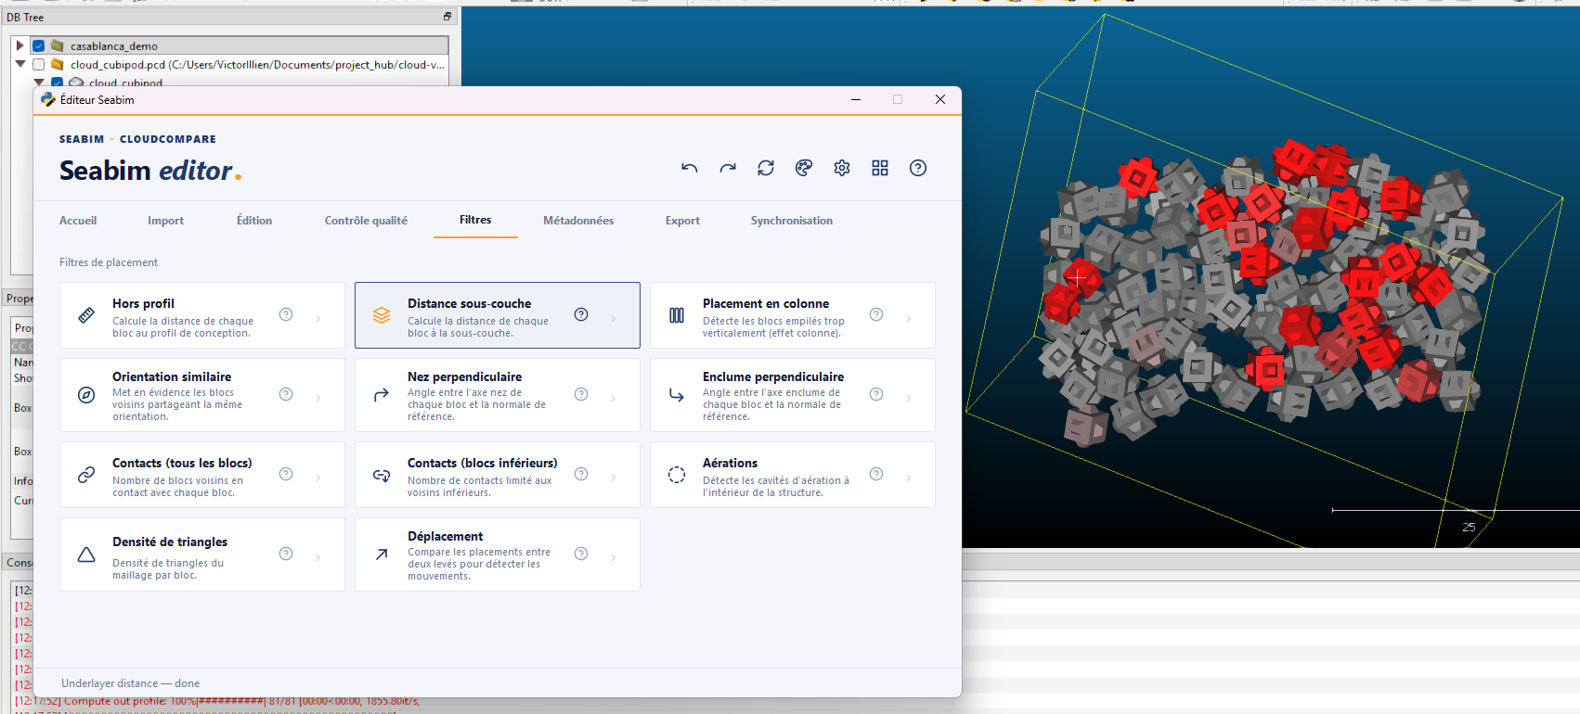The image size is (1580, 714).
Task: Click the chevron on Contacts (blocs inférieurs)
Action: (614, 478)
